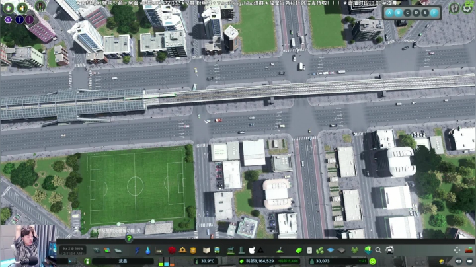Open the Districts tool icon

pos(118,250)
